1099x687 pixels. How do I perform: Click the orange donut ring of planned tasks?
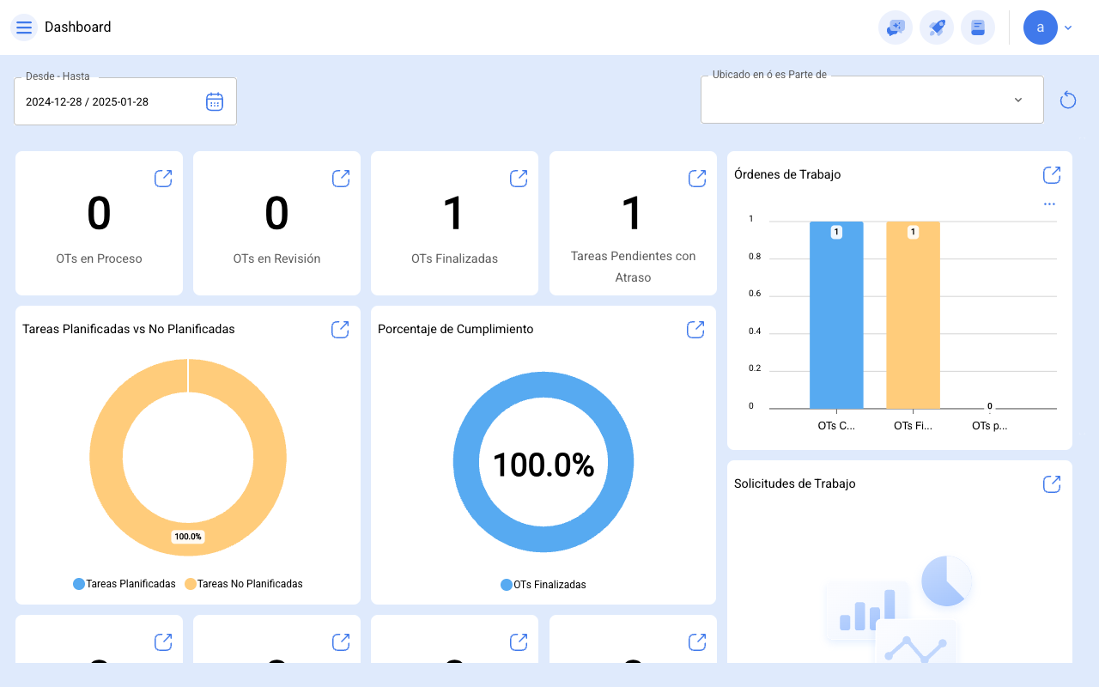coord(106,458)
